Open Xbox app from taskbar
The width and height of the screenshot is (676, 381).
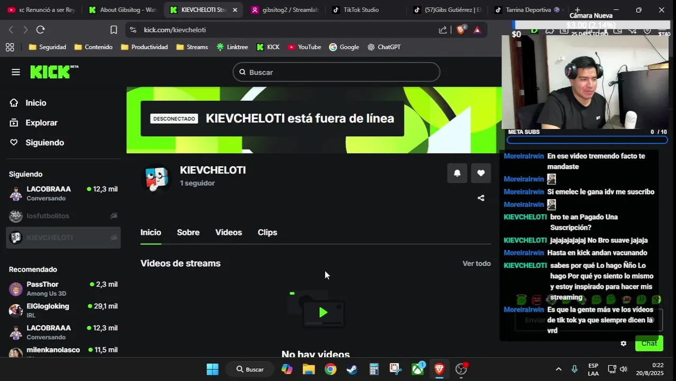(x=418, y=369)
